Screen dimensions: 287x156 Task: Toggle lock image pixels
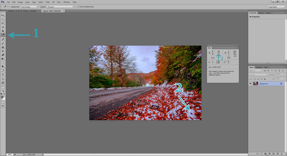point(258,79)
